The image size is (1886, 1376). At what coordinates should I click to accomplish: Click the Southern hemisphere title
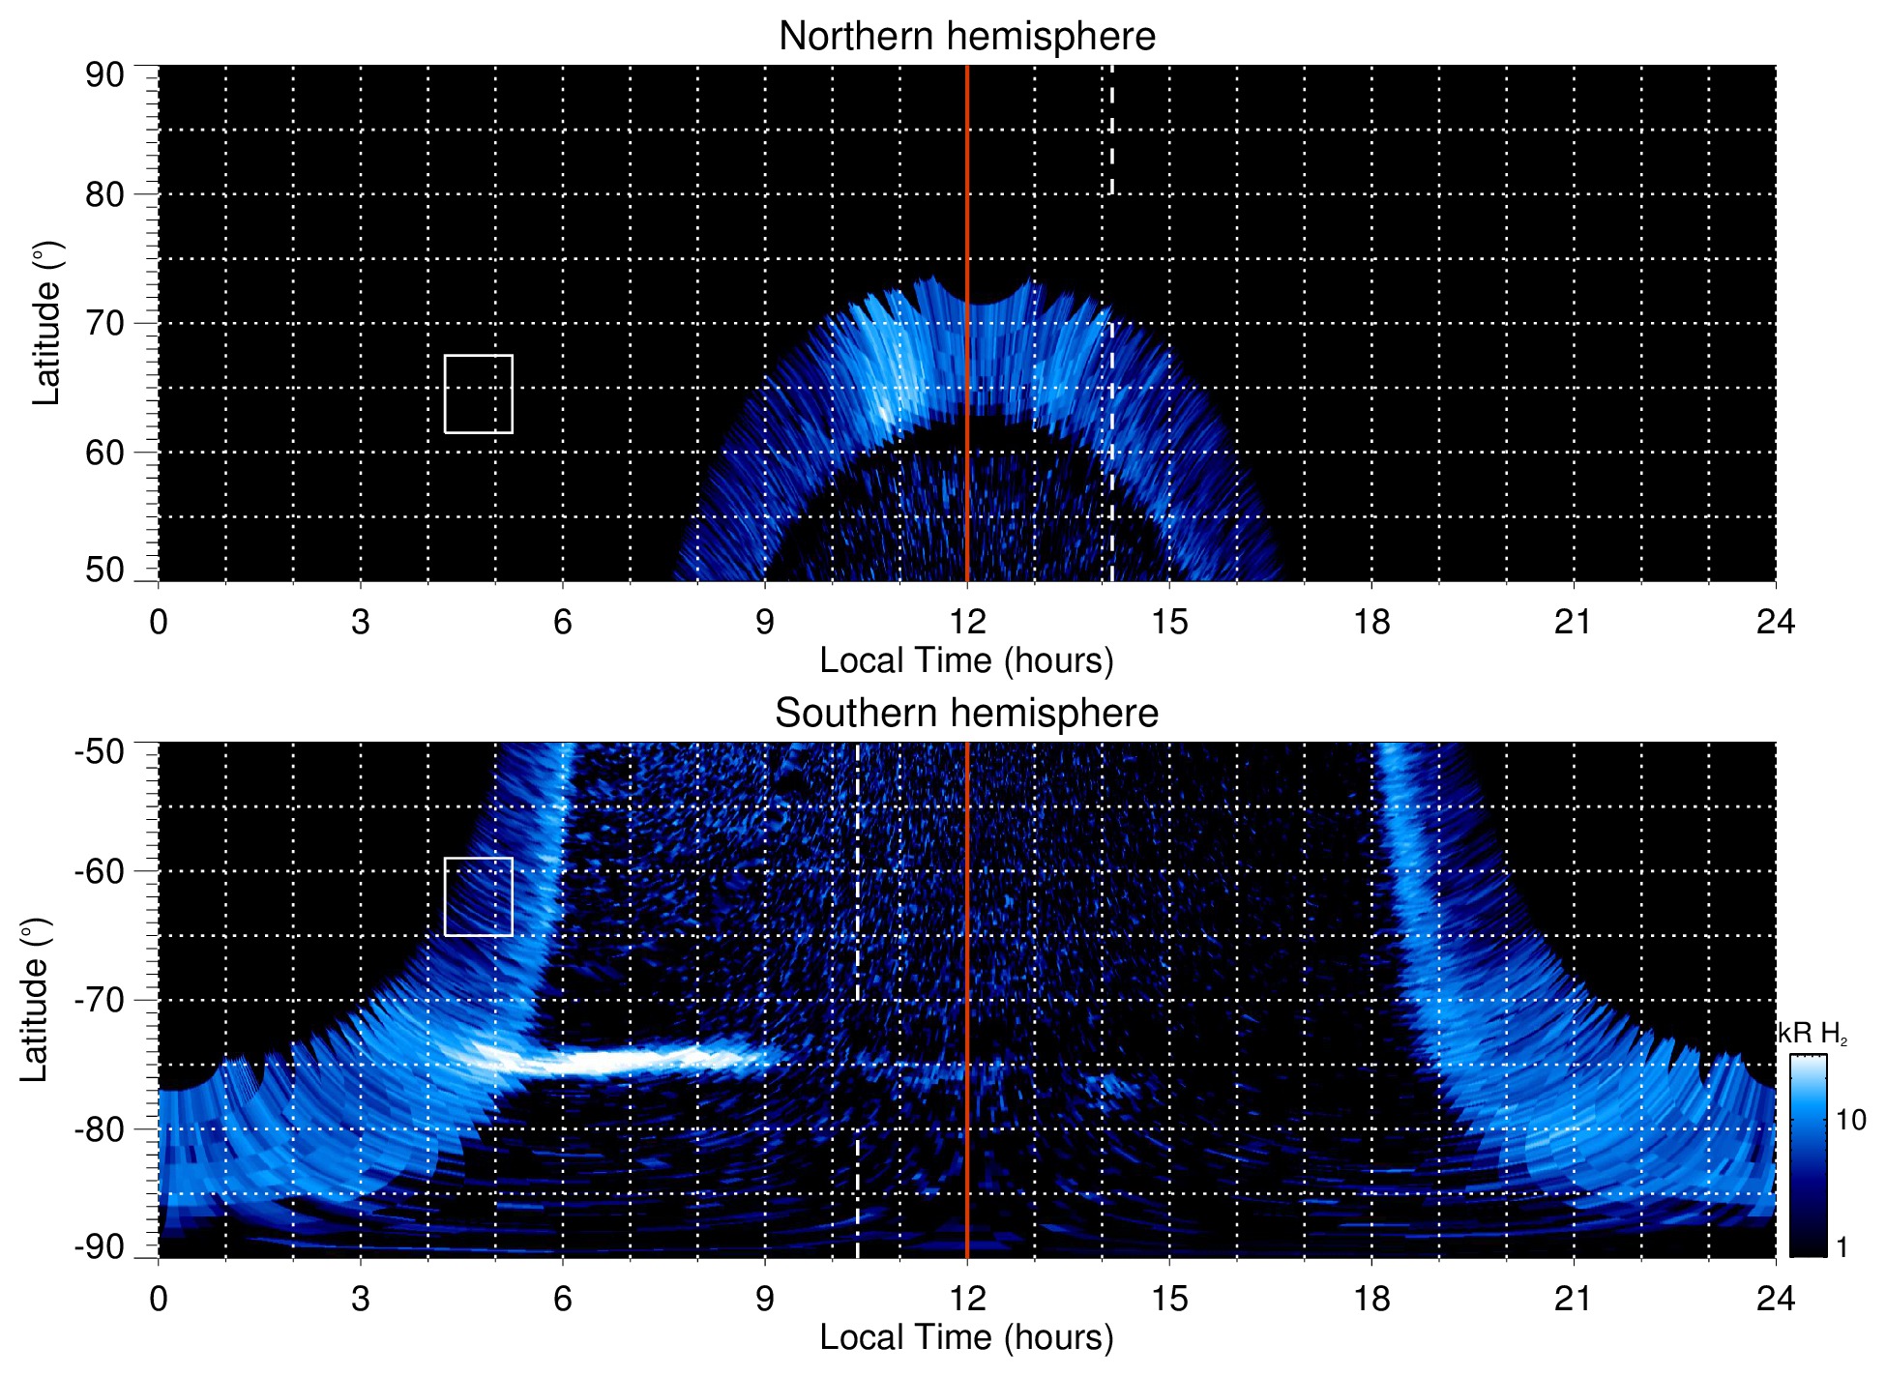(x=966, y=714)
